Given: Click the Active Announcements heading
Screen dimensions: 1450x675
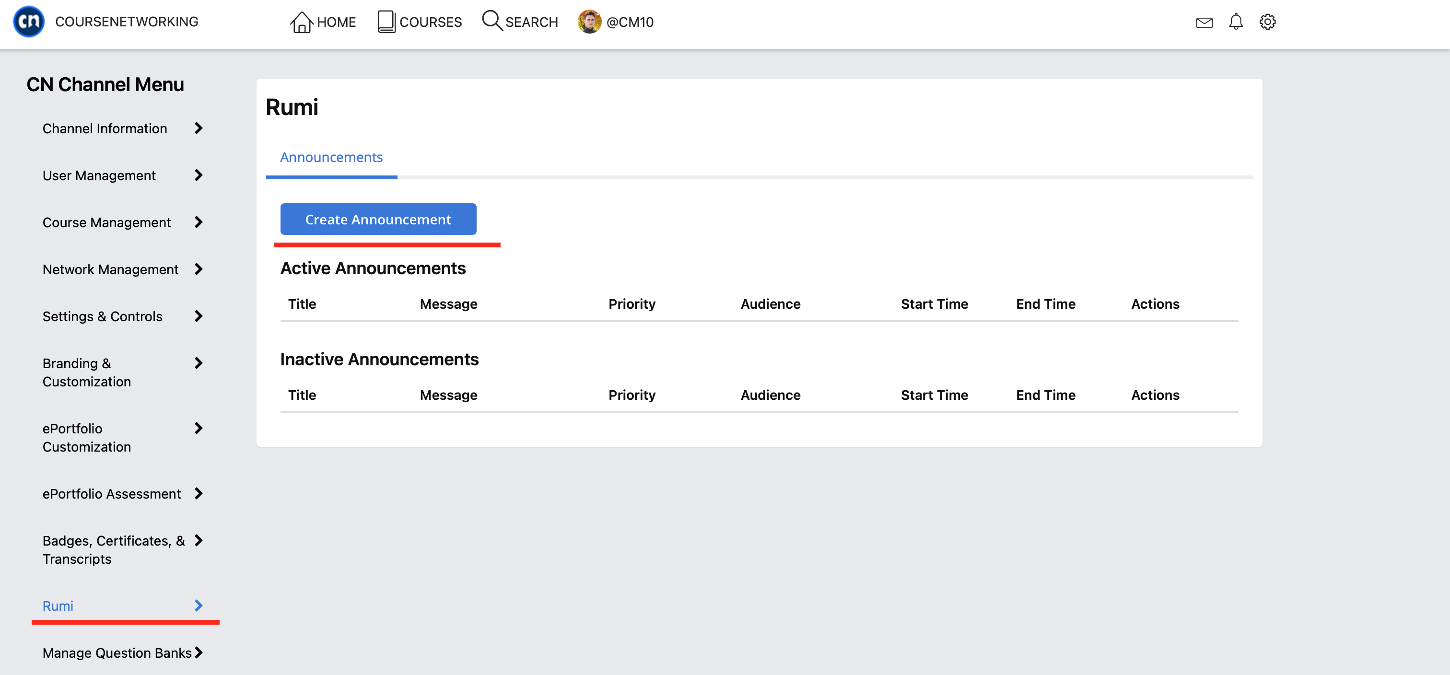Looking at the screenshot, I should coord(373,268).
